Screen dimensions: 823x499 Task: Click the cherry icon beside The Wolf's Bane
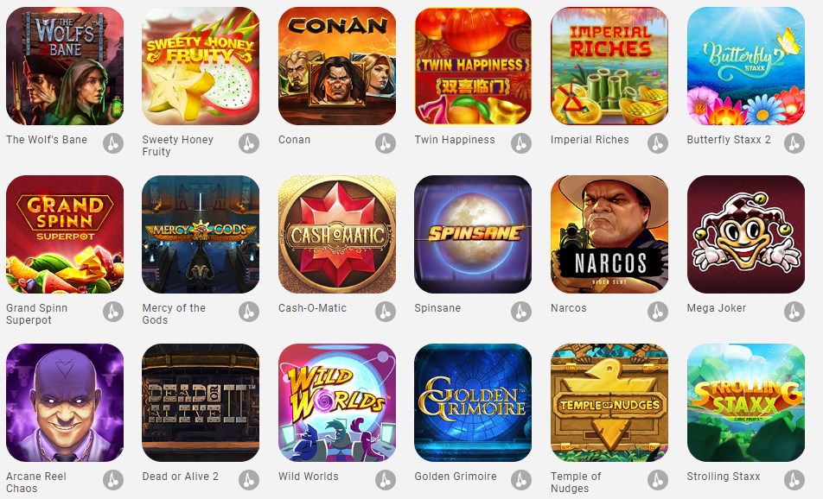point(113,143)
